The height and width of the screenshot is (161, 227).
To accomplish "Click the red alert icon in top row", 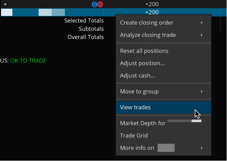I will (100, 5).
